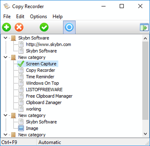Viewport: 150px width, 146px height.
Task: Select the Skybn Software entry above Image
Action: (41, 122)
